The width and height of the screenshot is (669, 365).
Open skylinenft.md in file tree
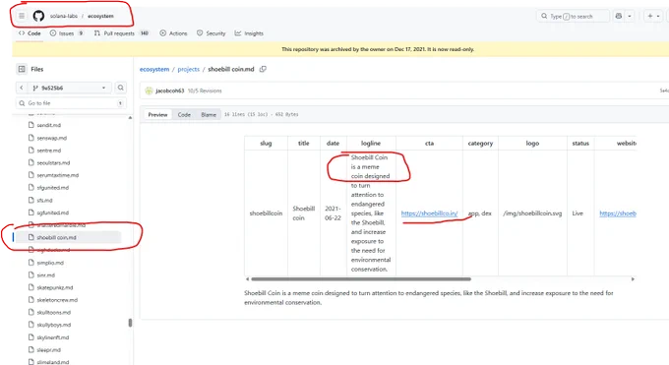point(52,337)
